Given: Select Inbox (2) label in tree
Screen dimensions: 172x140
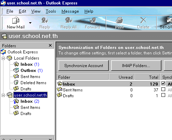Looking at the screenshot, I should click(30, 101).
